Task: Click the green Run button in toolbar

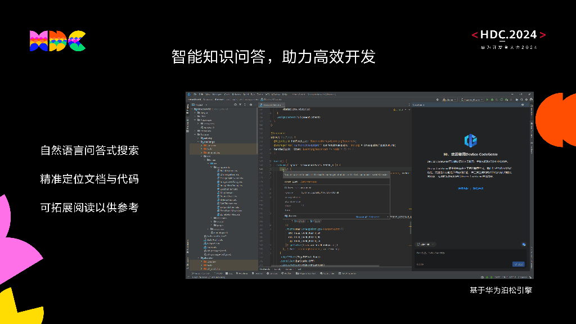Action: click(x=487, y=100)
